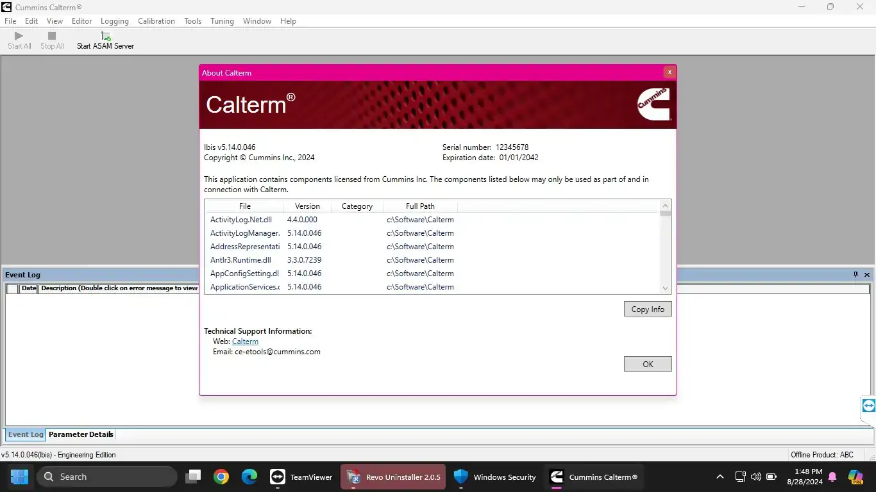Image resolution: width=876 pixels, height=492 pixels.
Task: Click the taskbar Search box
Action: coord(106,477)
